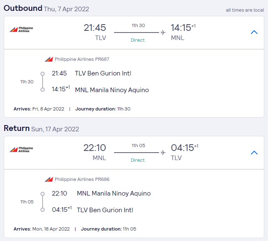Viewport: 268px width, 241px height.
Task: Click the Return Sun, 17 Apr 2022 heading
Action: pos(41,128)
